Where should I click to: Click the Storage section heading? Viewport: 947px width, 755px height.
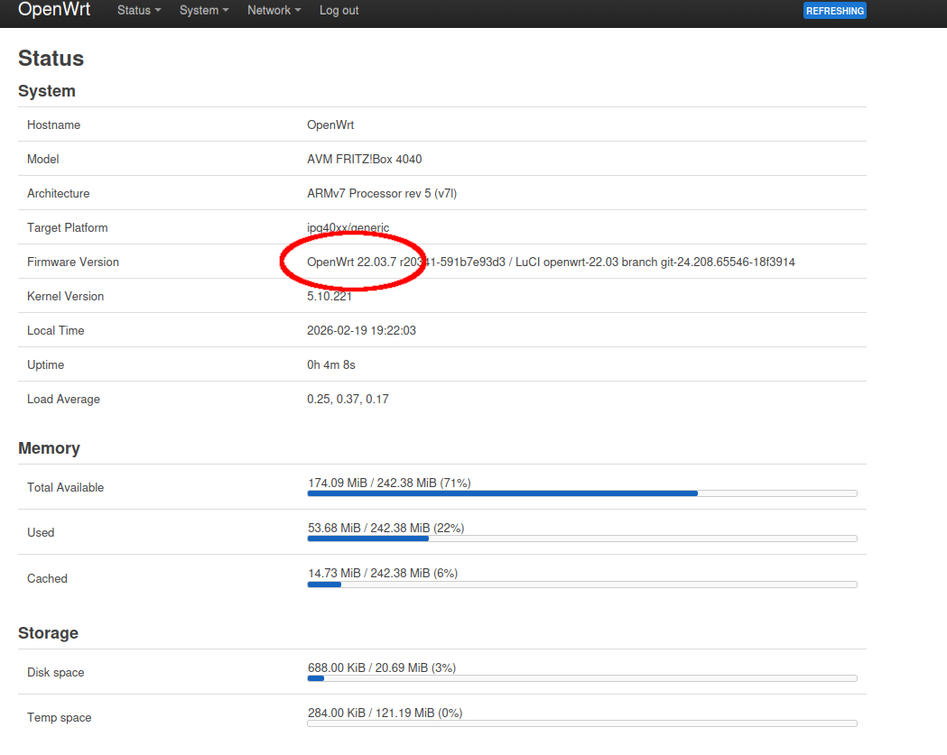48,633
